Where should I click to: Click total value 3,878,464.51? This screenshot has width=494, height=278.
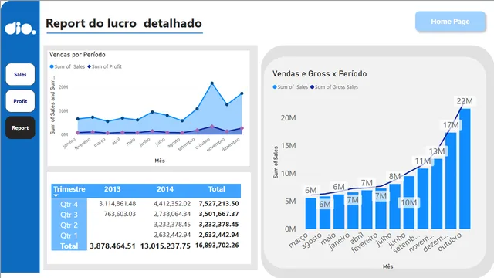[113, 246]
